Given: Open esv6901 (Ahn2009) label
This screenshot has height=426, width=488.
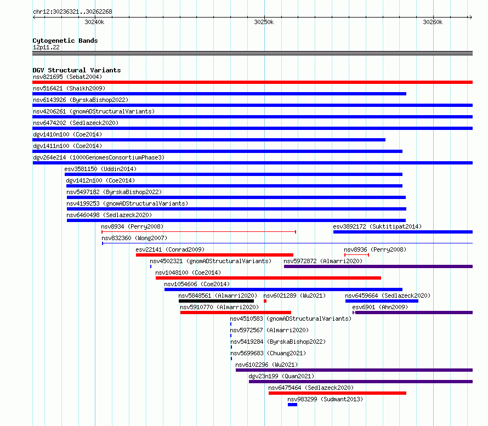Looking at the screenshot, I should (380, 307).
